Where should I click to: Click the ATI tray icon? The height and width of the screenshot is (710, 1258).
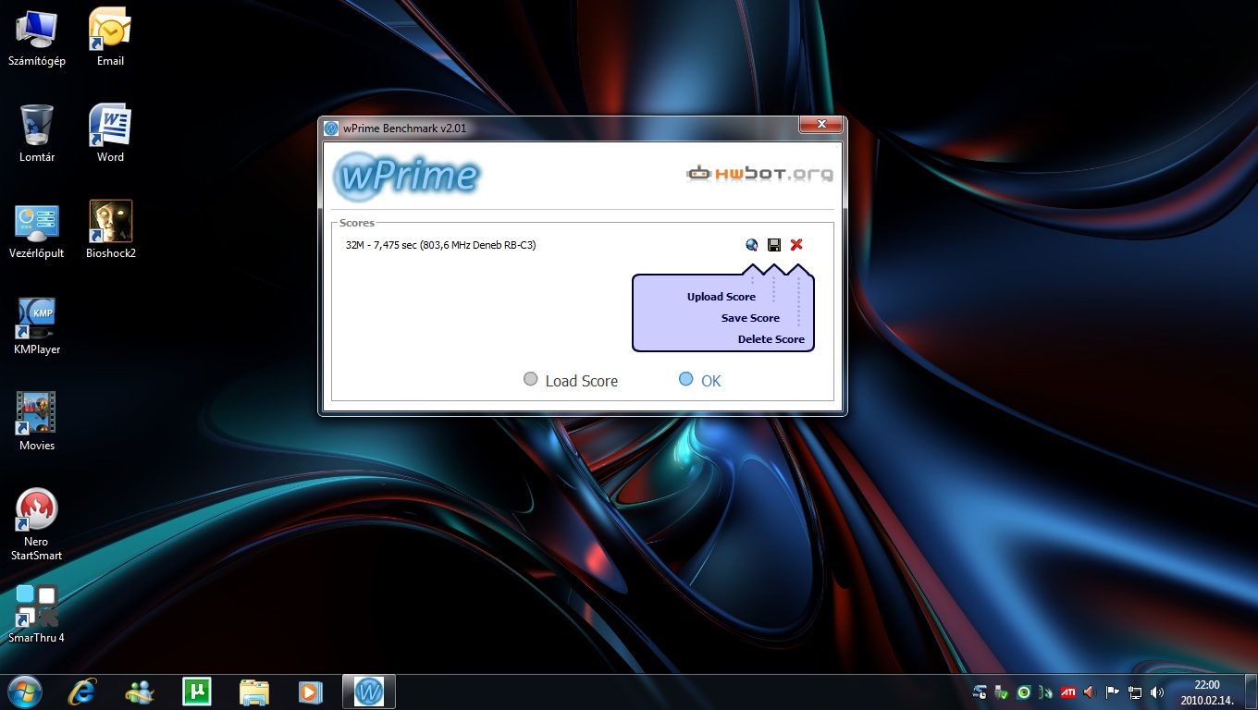tap(1067, 692)
